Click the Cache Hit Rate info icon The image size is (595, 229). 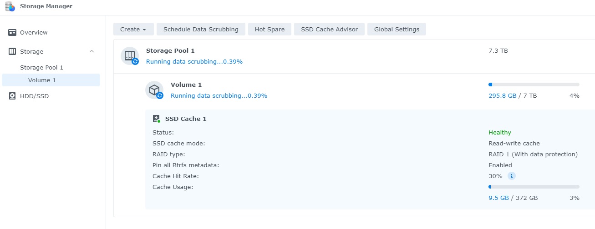[511, 176]
